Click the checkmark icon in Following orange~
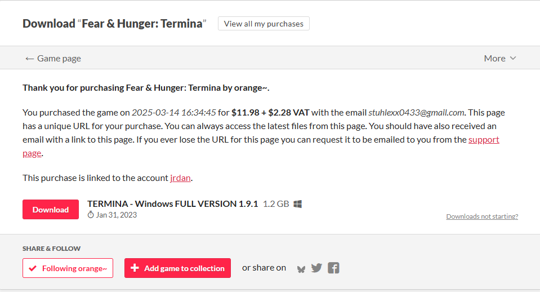 point(33,268)
